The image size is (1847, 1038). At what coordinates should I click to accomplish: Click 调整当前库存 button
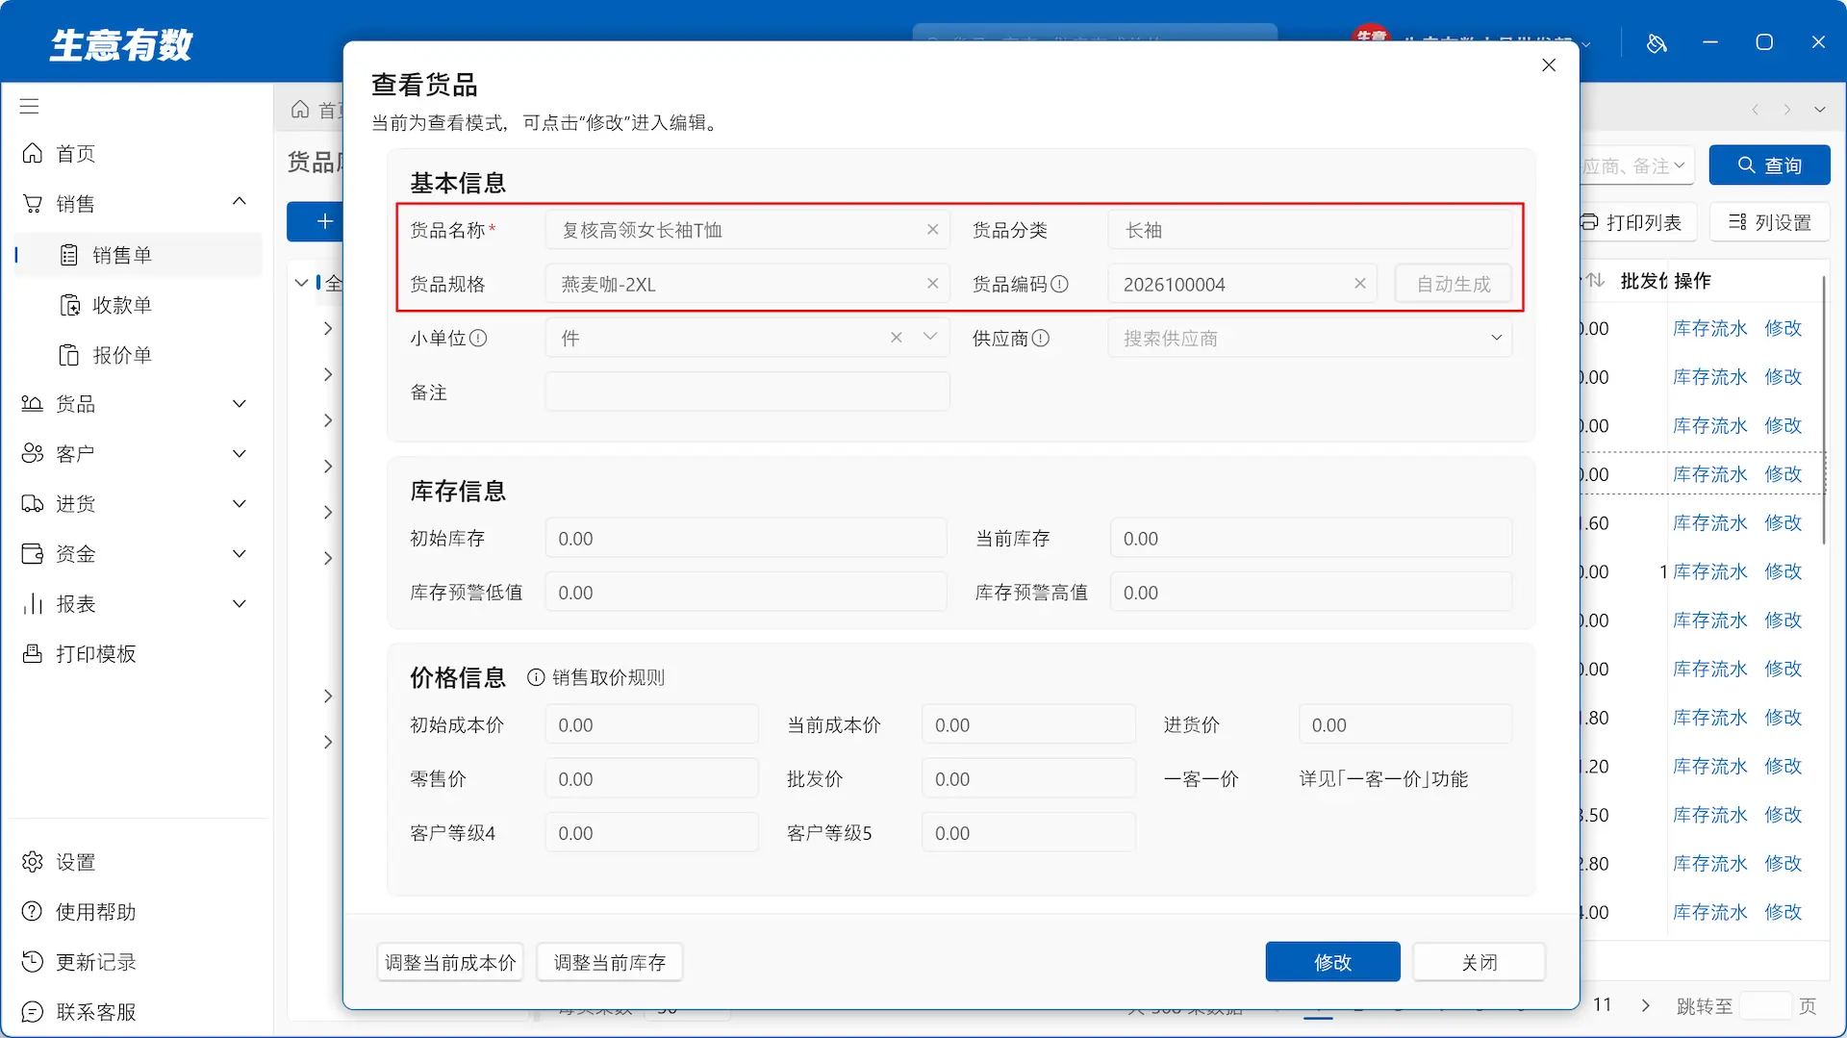click(x=610, y=963)
